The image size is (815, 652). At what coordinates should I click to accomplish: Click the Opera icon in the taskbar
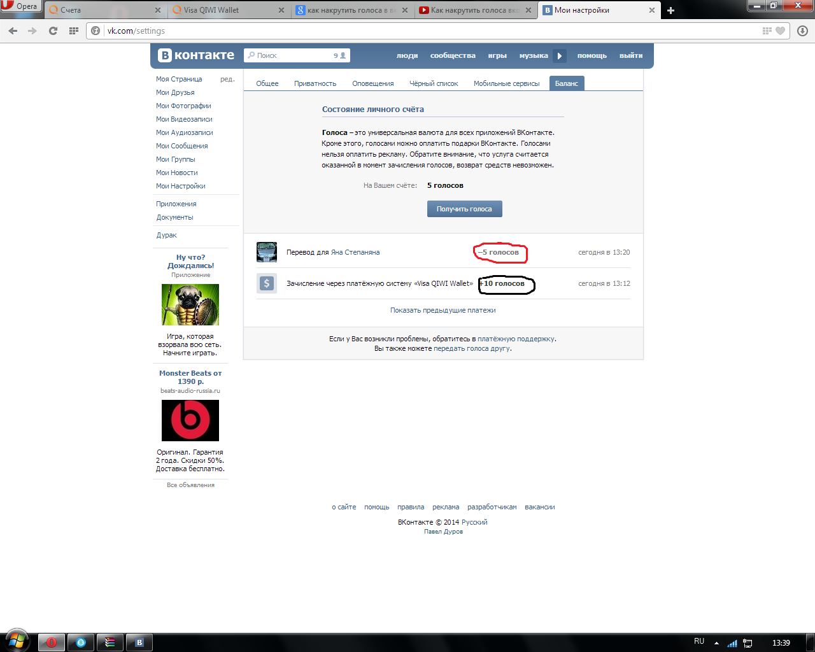pos(52,642)
